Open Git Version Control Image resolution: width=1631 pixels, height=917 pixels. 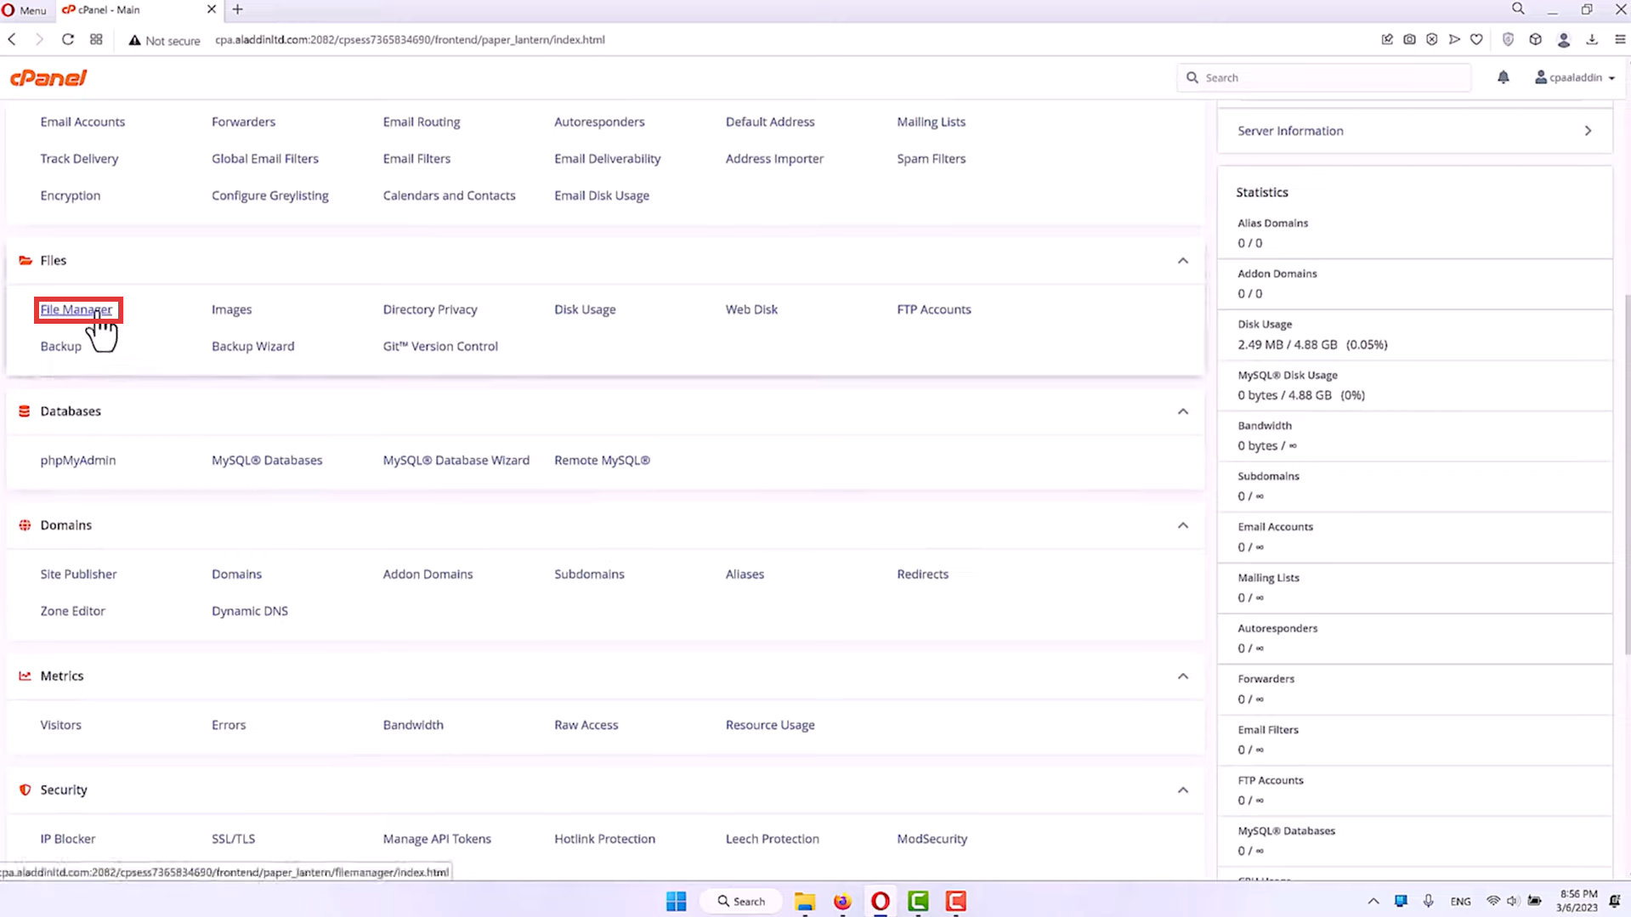pyautogui.click(x=440, y=347)
